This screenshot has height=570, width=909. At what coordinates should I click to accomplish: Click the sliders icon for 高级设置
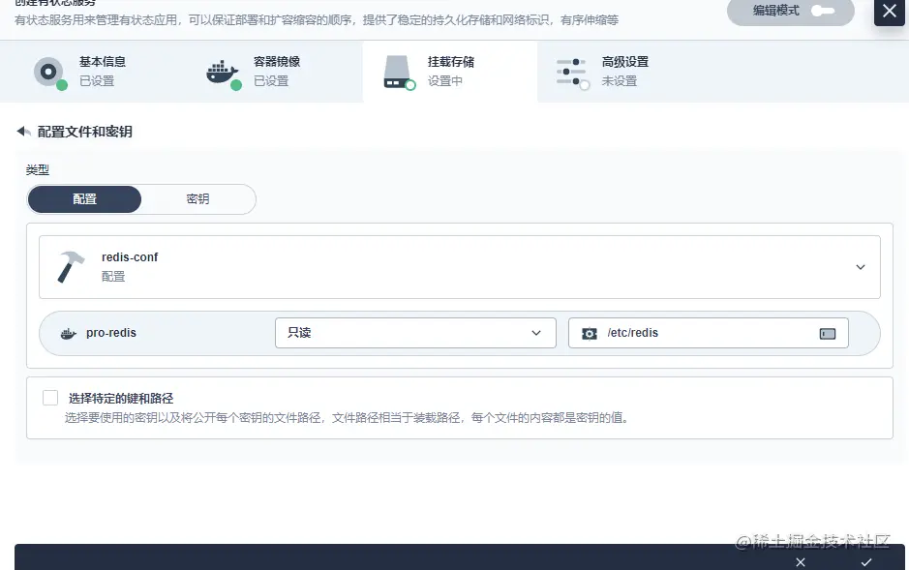click(x=573, y=73)
